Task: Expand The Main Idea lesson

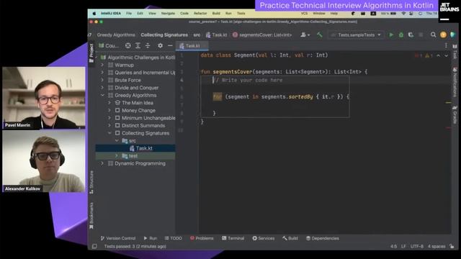Action: coord(109,103)
